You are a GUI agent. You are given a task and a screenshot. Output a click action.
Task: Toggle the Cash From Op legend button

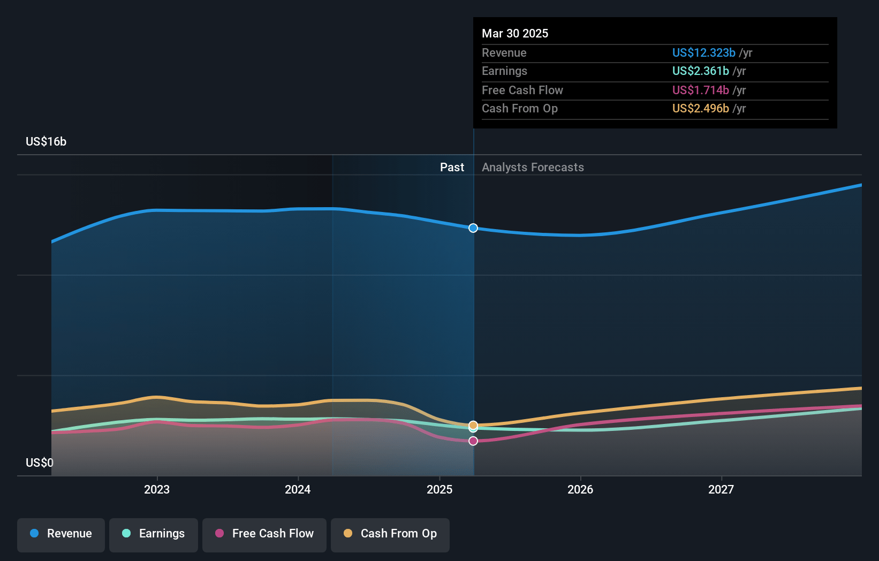pyautogui.click(x=390, y=534)
